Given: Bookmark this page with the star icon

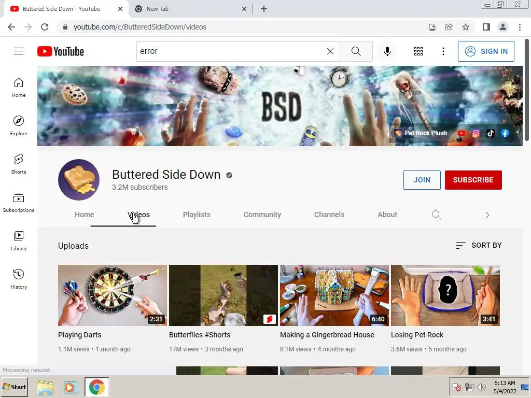Looking at the screenshot, I should click(x=466, y=27).
